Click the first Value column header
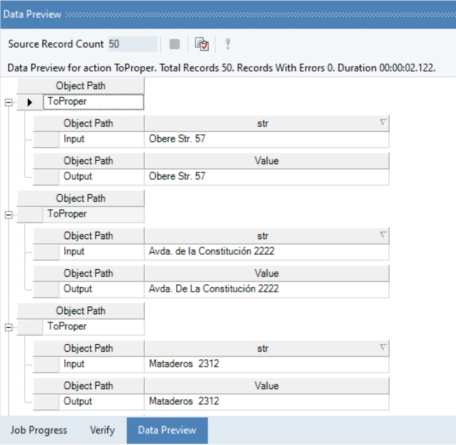The image size is (456, 445). pyautogui.click(x=266, y=161)
